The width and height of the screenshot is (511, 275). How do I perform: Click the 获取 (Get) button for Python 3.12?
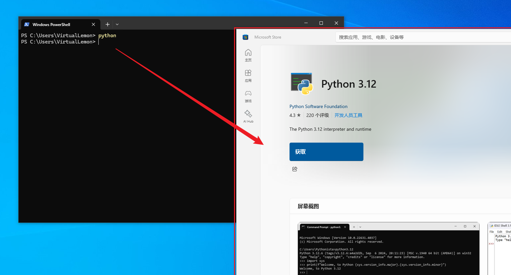[x=326, y=152]
